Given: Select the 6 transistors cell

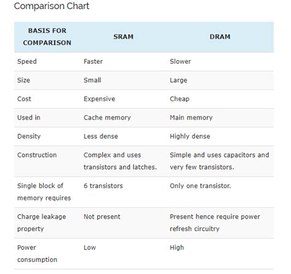Looking at the screenshot, I should (103, 186).
